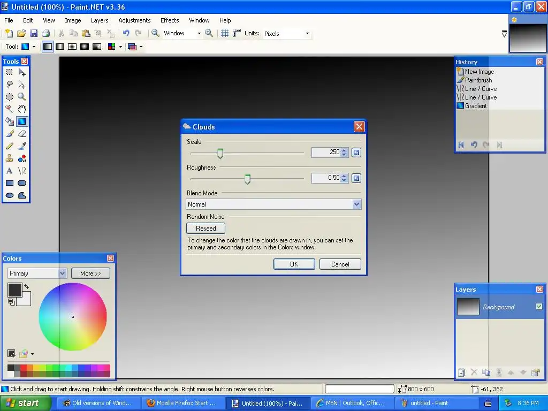Toggle the pixel grid toolbar icon
This screenshot has width=548, height=411.
[x=225, y=33]
